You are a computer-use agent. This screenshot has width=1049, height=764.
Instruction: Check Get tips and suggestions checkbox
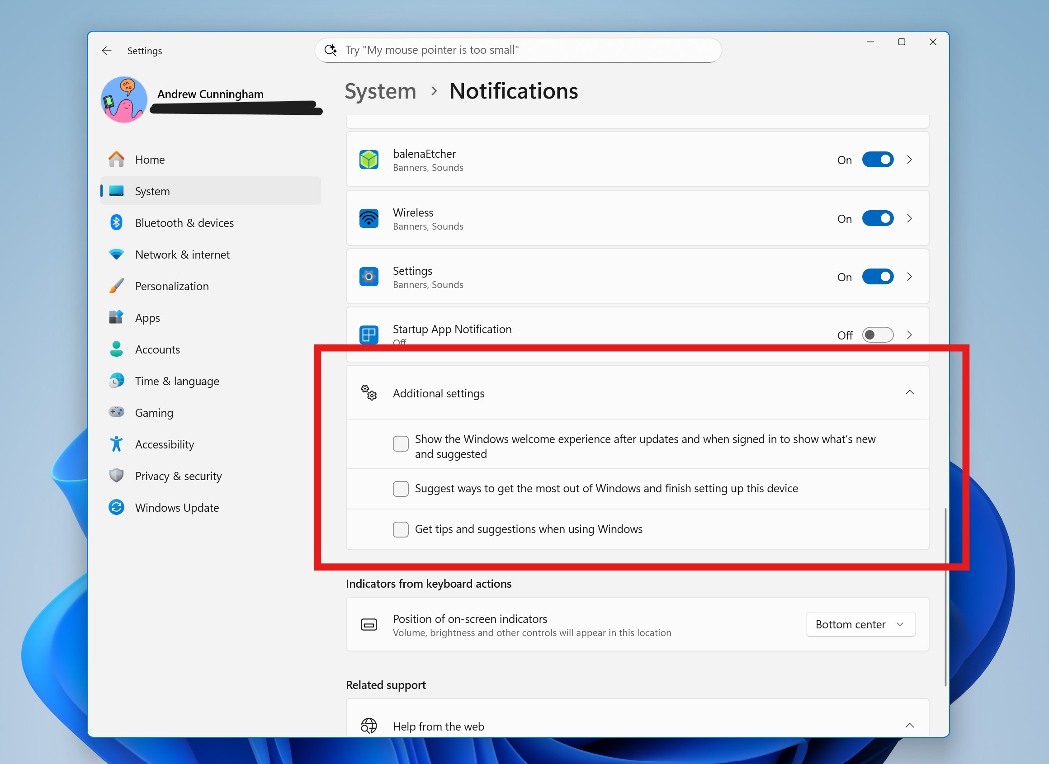click(x=401, y=529)
